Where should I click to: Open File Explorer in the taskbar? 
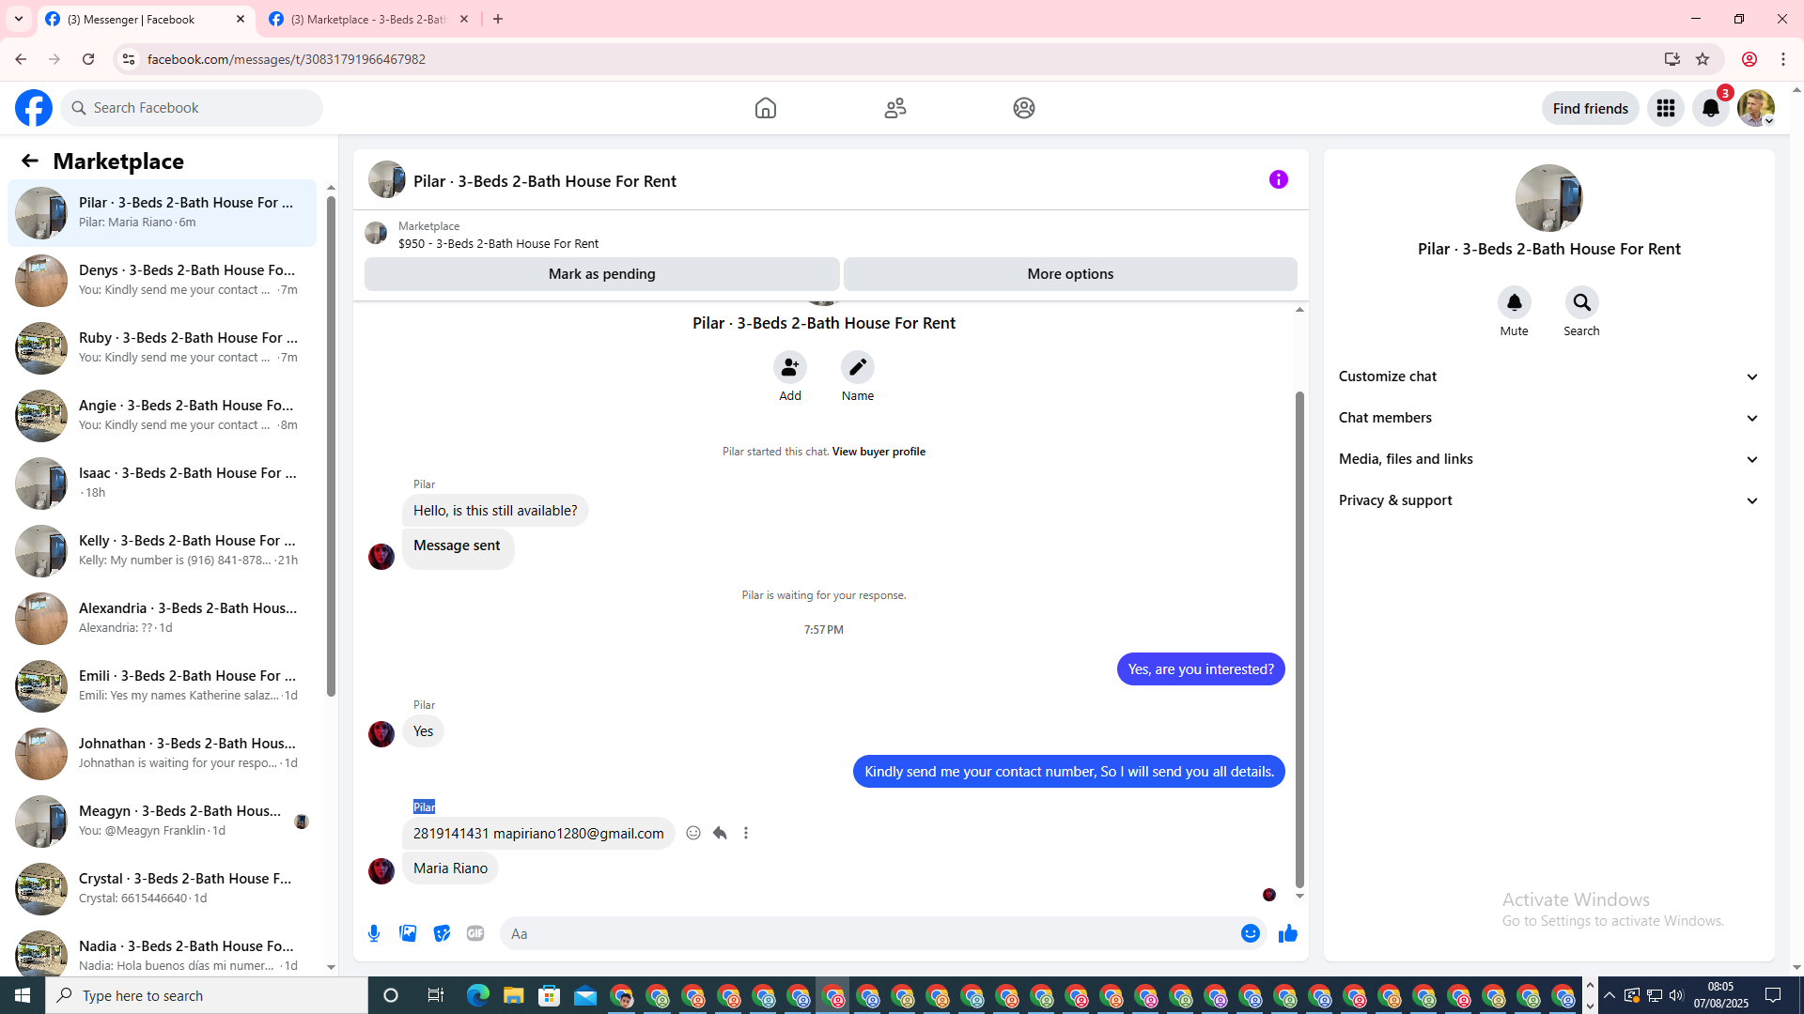pos(513,995)
